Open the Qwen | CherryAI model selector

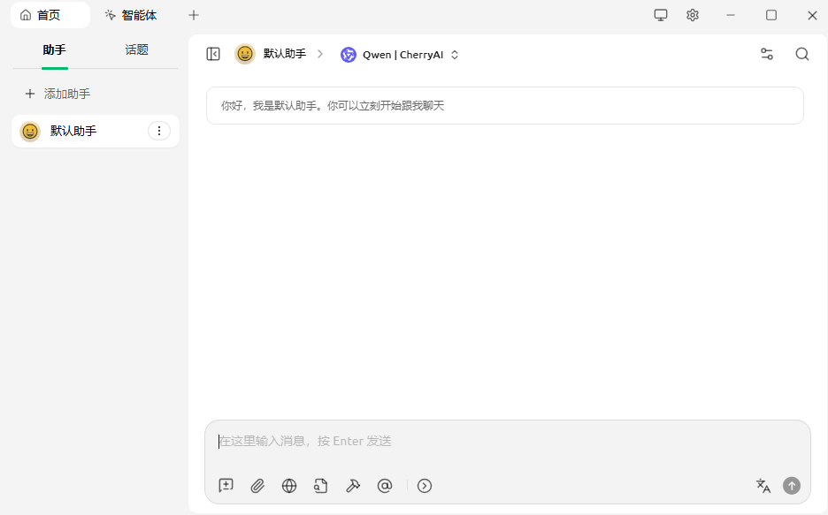[x=400, y=54]
